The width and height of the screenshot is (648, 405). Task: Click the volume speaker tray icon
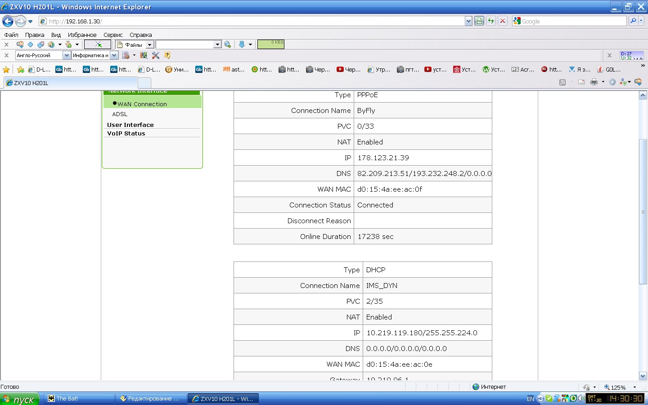pyautogui.click(x=581, y=398)
